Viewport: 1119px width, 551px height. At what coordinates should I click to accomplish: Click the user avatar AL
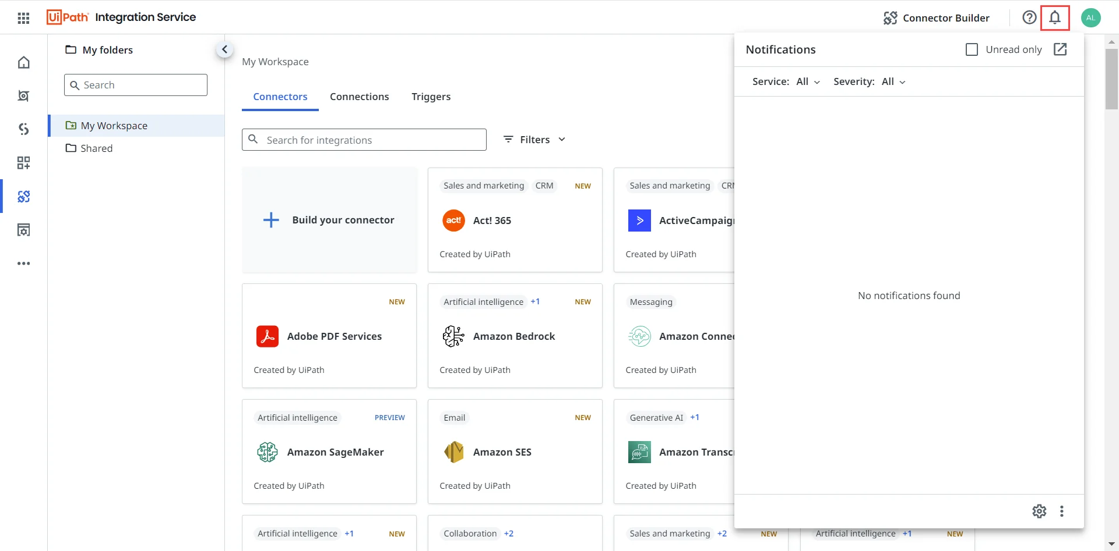(1090, 17)
